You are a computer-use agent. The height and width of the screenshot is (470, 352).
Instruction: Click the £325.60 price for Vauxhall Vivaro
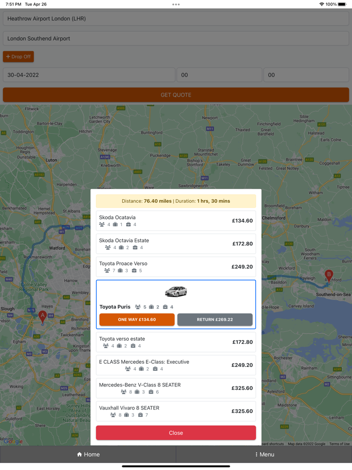coord(242,411)
